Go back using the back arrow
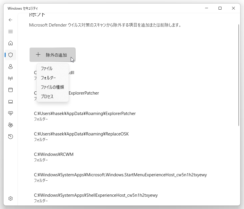The image size is (244, 209). click(x=11, y=20)
